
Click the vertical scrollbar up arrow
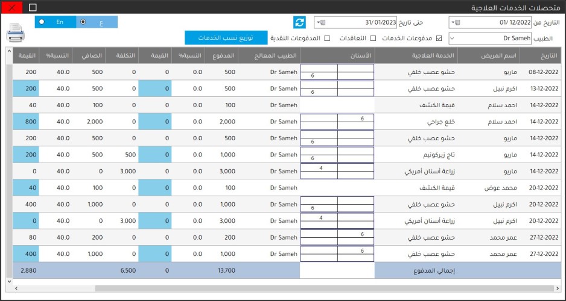(8, 51)
